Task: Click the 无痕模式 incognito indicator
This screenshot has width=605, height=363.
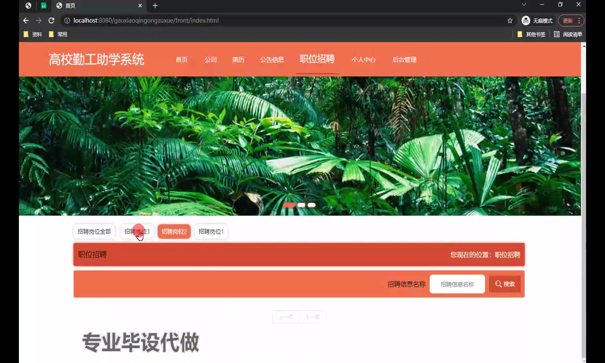Action: [x=537, y=21]
